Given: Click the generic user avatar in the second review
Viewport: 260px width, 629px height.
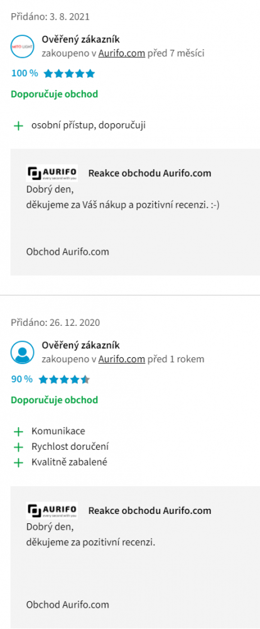Looking at the screenshot, I should click(x=21, y=352).
